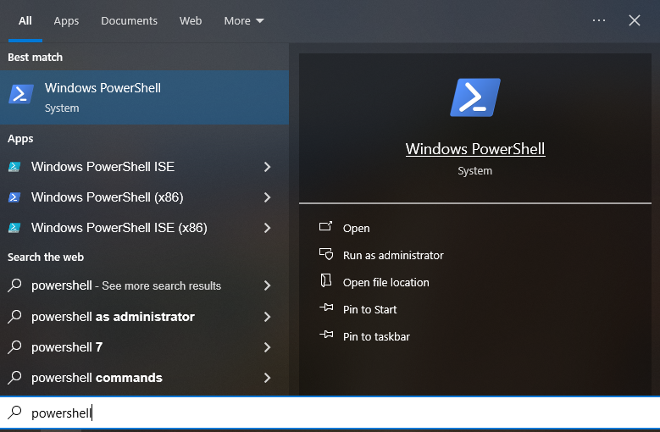Select Open file location
The height and width of the screenshot is (432, 660).
click(386, 282)
